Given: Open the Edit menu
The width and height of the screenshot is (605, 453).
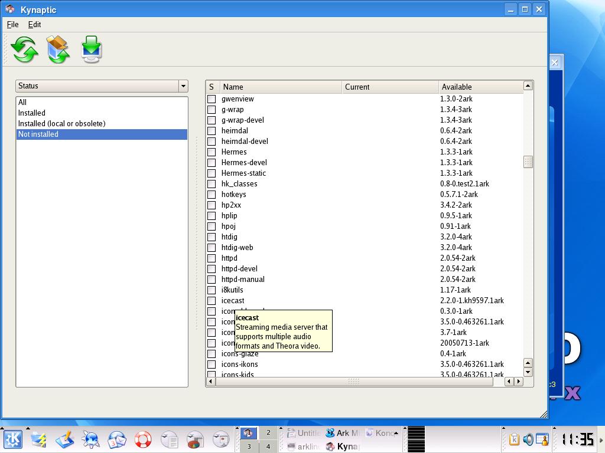Looking at the screenshot, I should [34, 24].
